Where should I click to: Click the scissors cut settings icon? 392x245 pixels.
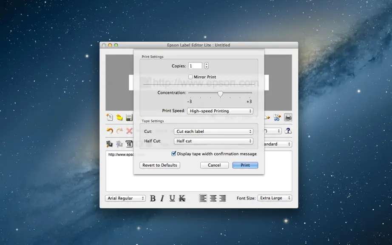[277, 117]
